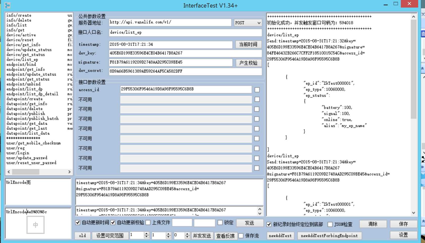
Task: Click down arrow of output log scrollbar
Action: [x=414, y=213]
